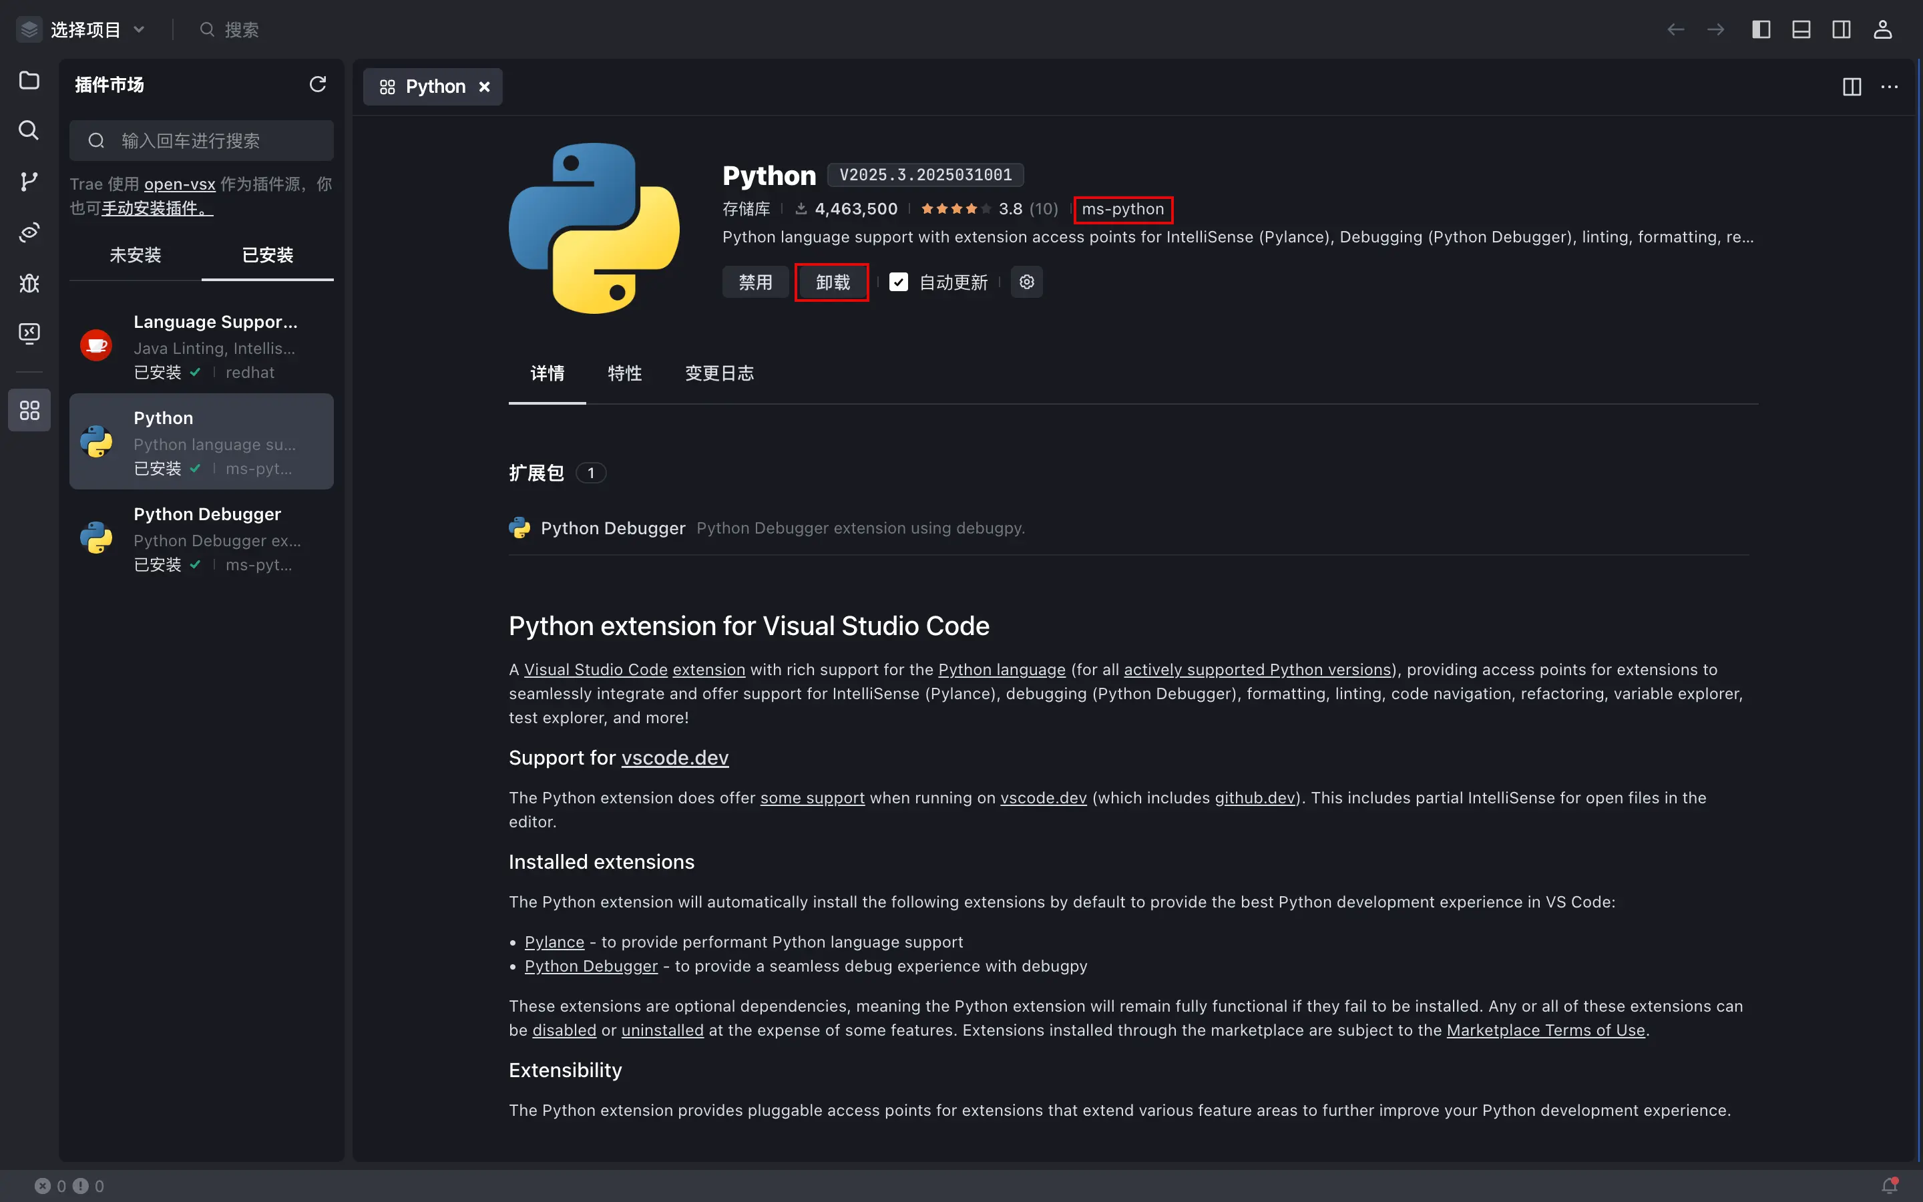Click the ms-python publisher link
The image size is (1923, 1202).
(x=1123, y=209)
